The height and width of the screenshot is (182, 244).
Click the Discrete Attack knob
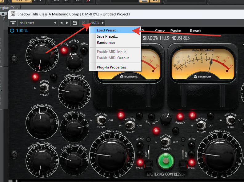(74, 128)
